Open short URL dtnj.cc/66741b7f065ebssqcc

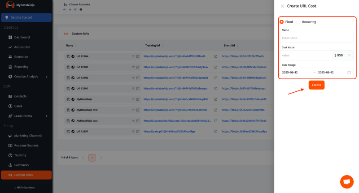pyautogui.click(x=244, y=88)
